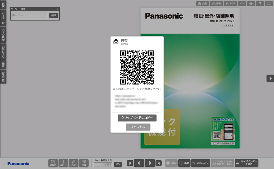Click the 共有 SHARE dialog envelope icon
The width and height of the screenshot is (274, 169).
pyautogui.click(x=116, y=42)
